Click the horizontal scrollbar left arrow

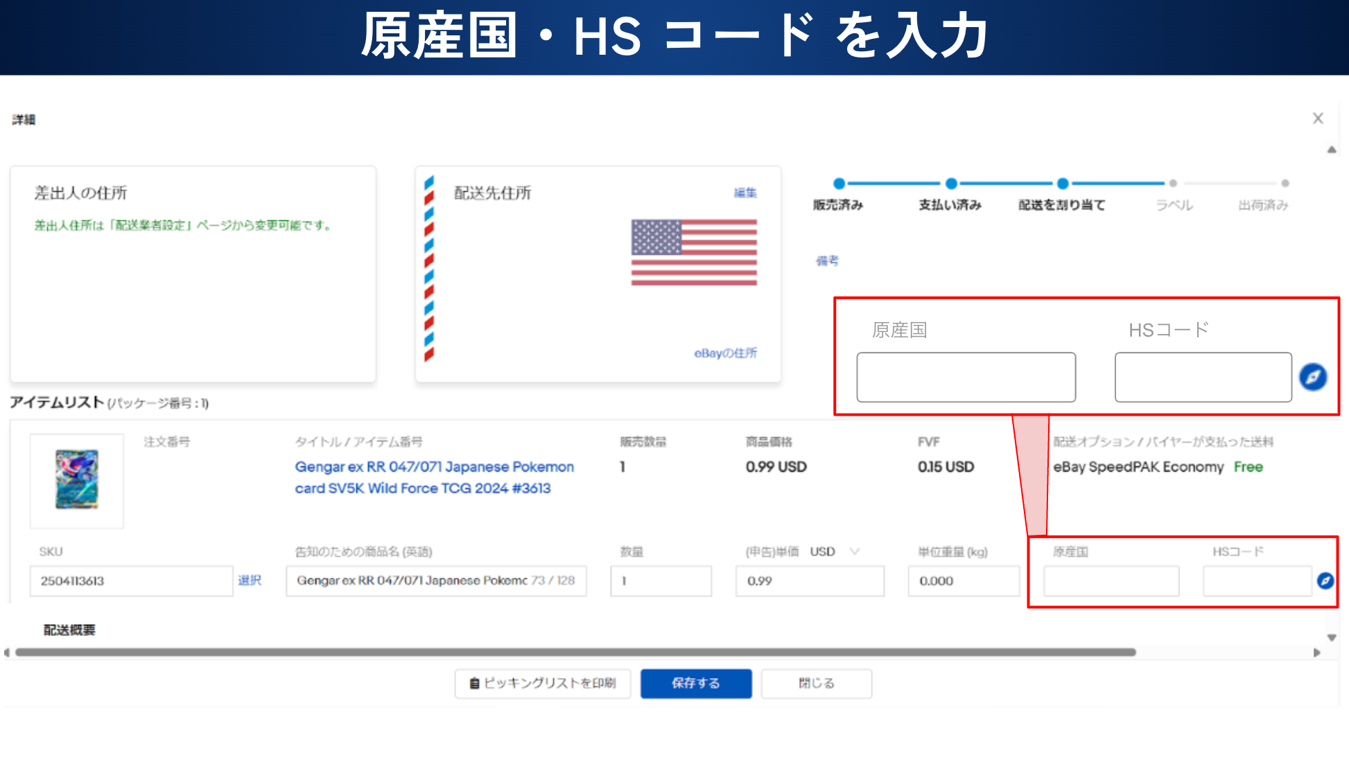[7, 653]
